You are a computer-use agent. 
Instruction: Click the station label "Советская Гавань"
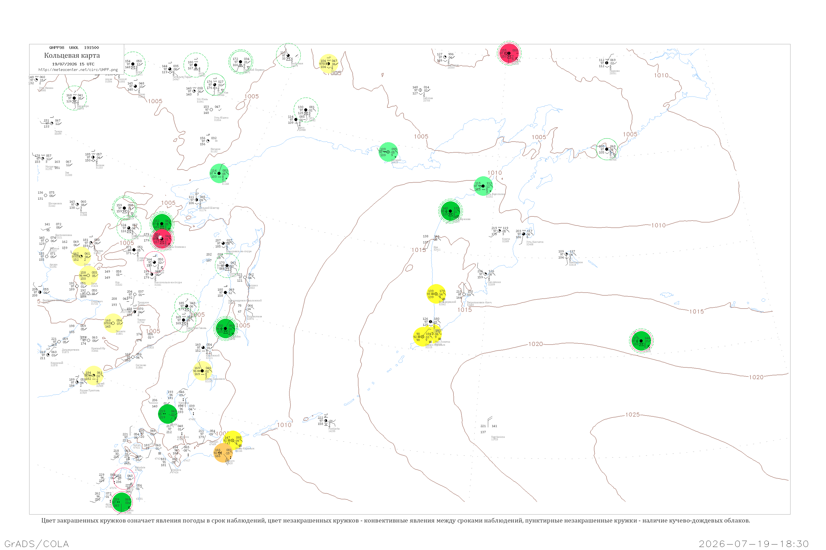[x=196, y=328]
